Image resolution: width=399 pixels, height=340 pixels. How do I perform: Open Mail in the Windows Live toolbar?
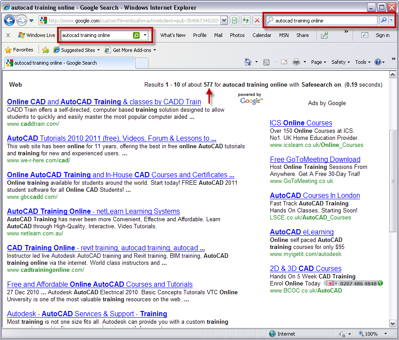[218, 35]
